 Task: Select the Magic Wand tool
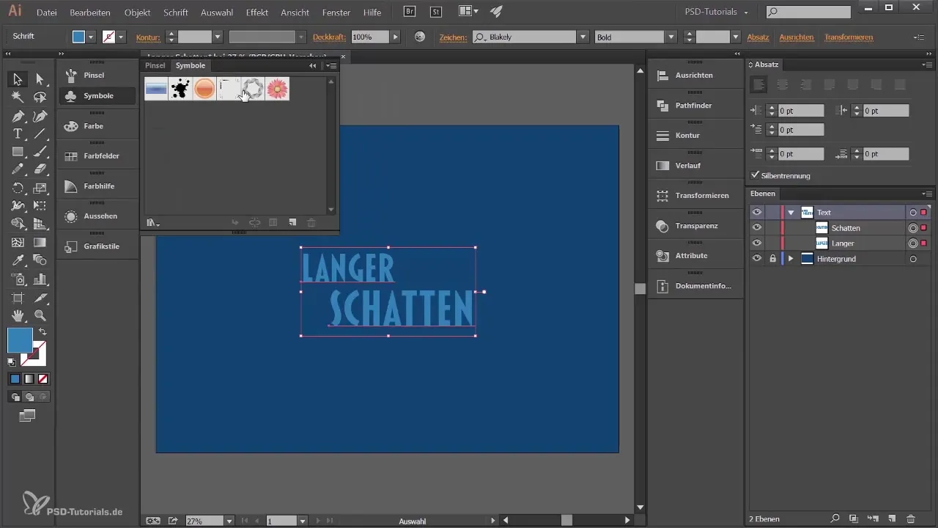(18, 97)
